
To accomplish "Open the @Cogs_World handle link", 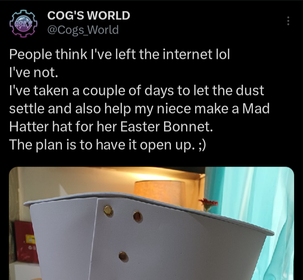I will 83,30.
